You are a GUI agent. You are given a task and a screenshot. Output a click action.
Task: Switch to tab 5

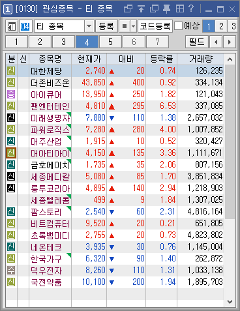[x=110, y=42]
